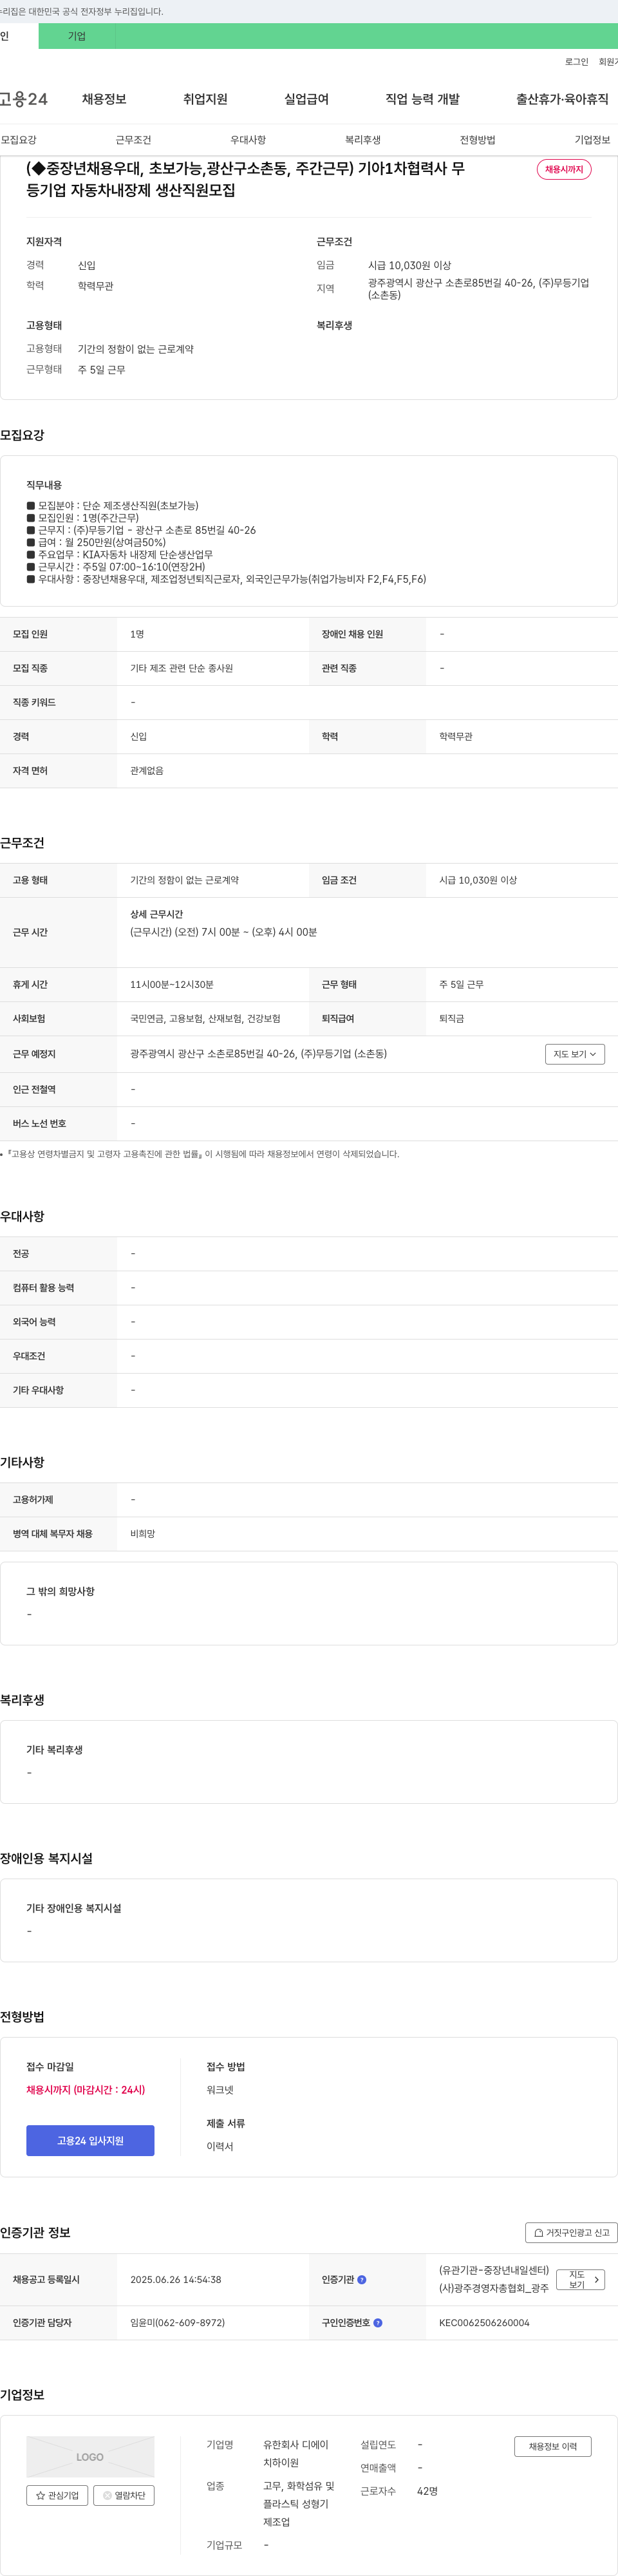Click the 관심기업 star button
The image size is (618, 2576).
point(57,2495)
